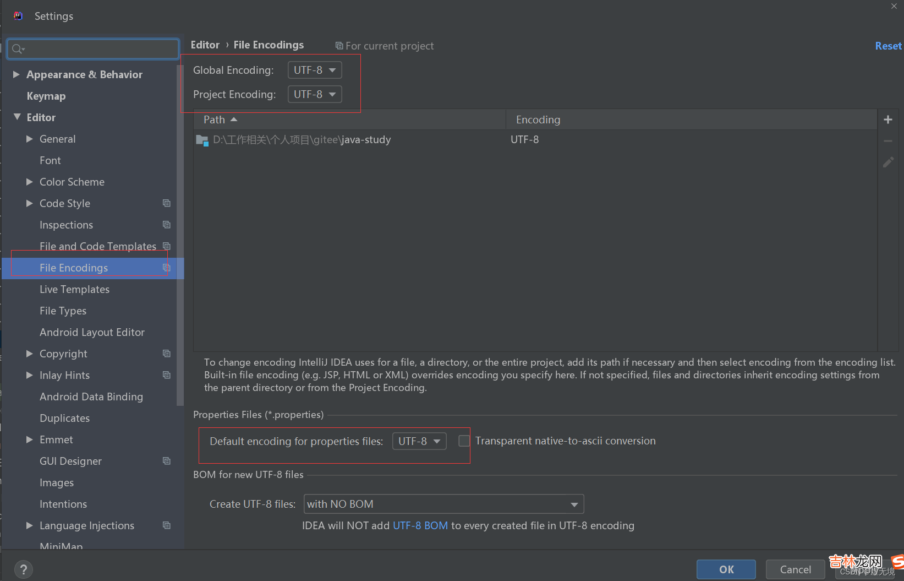The image size is (904, 581).
Task: Select File and Code Templates item
Action: click(98, 246)
